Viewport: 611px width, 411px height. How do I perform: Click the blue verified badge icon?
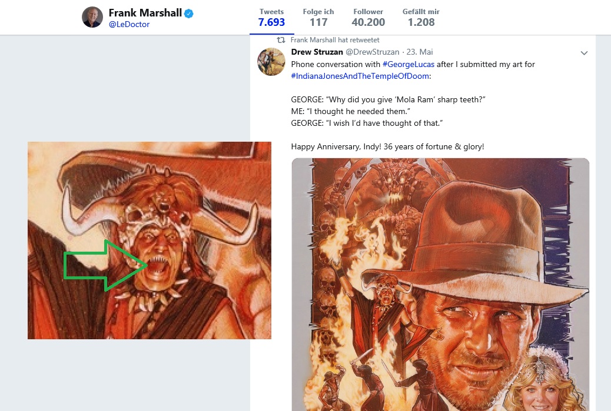click(x=190, y=13)
